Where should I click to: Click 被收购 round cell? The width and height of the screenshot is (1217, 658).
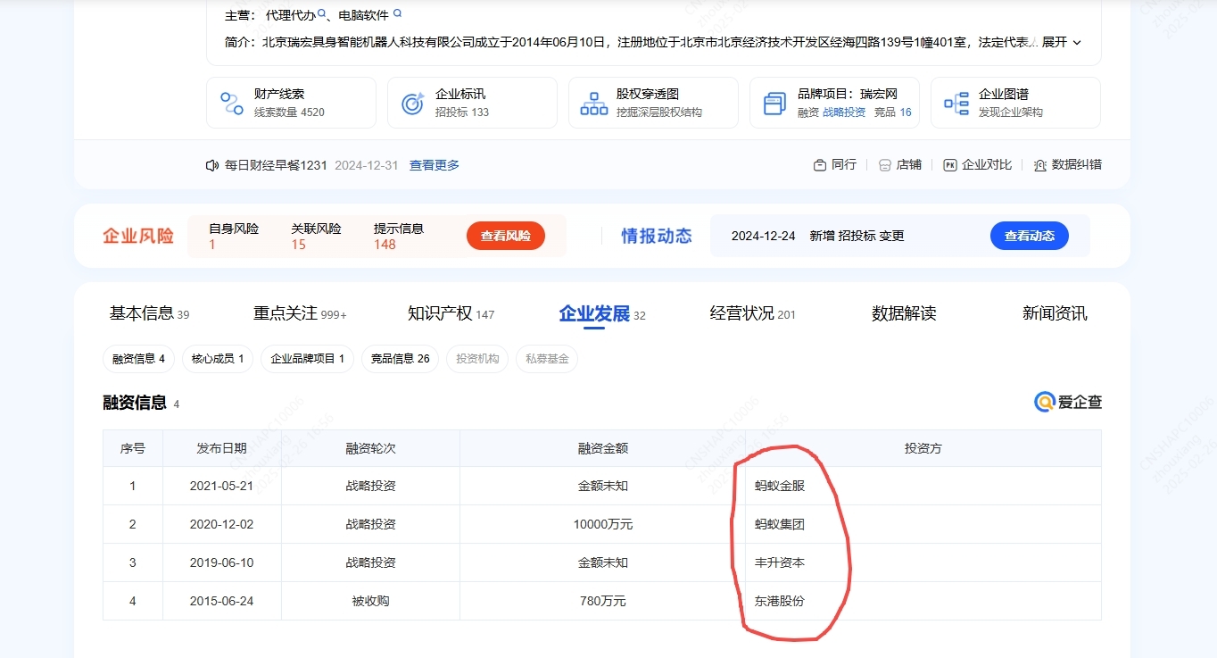pos(370,602)
